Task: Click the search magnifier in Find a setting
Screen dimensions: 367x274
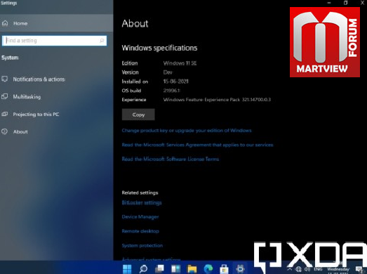Action: click(102, 41)
